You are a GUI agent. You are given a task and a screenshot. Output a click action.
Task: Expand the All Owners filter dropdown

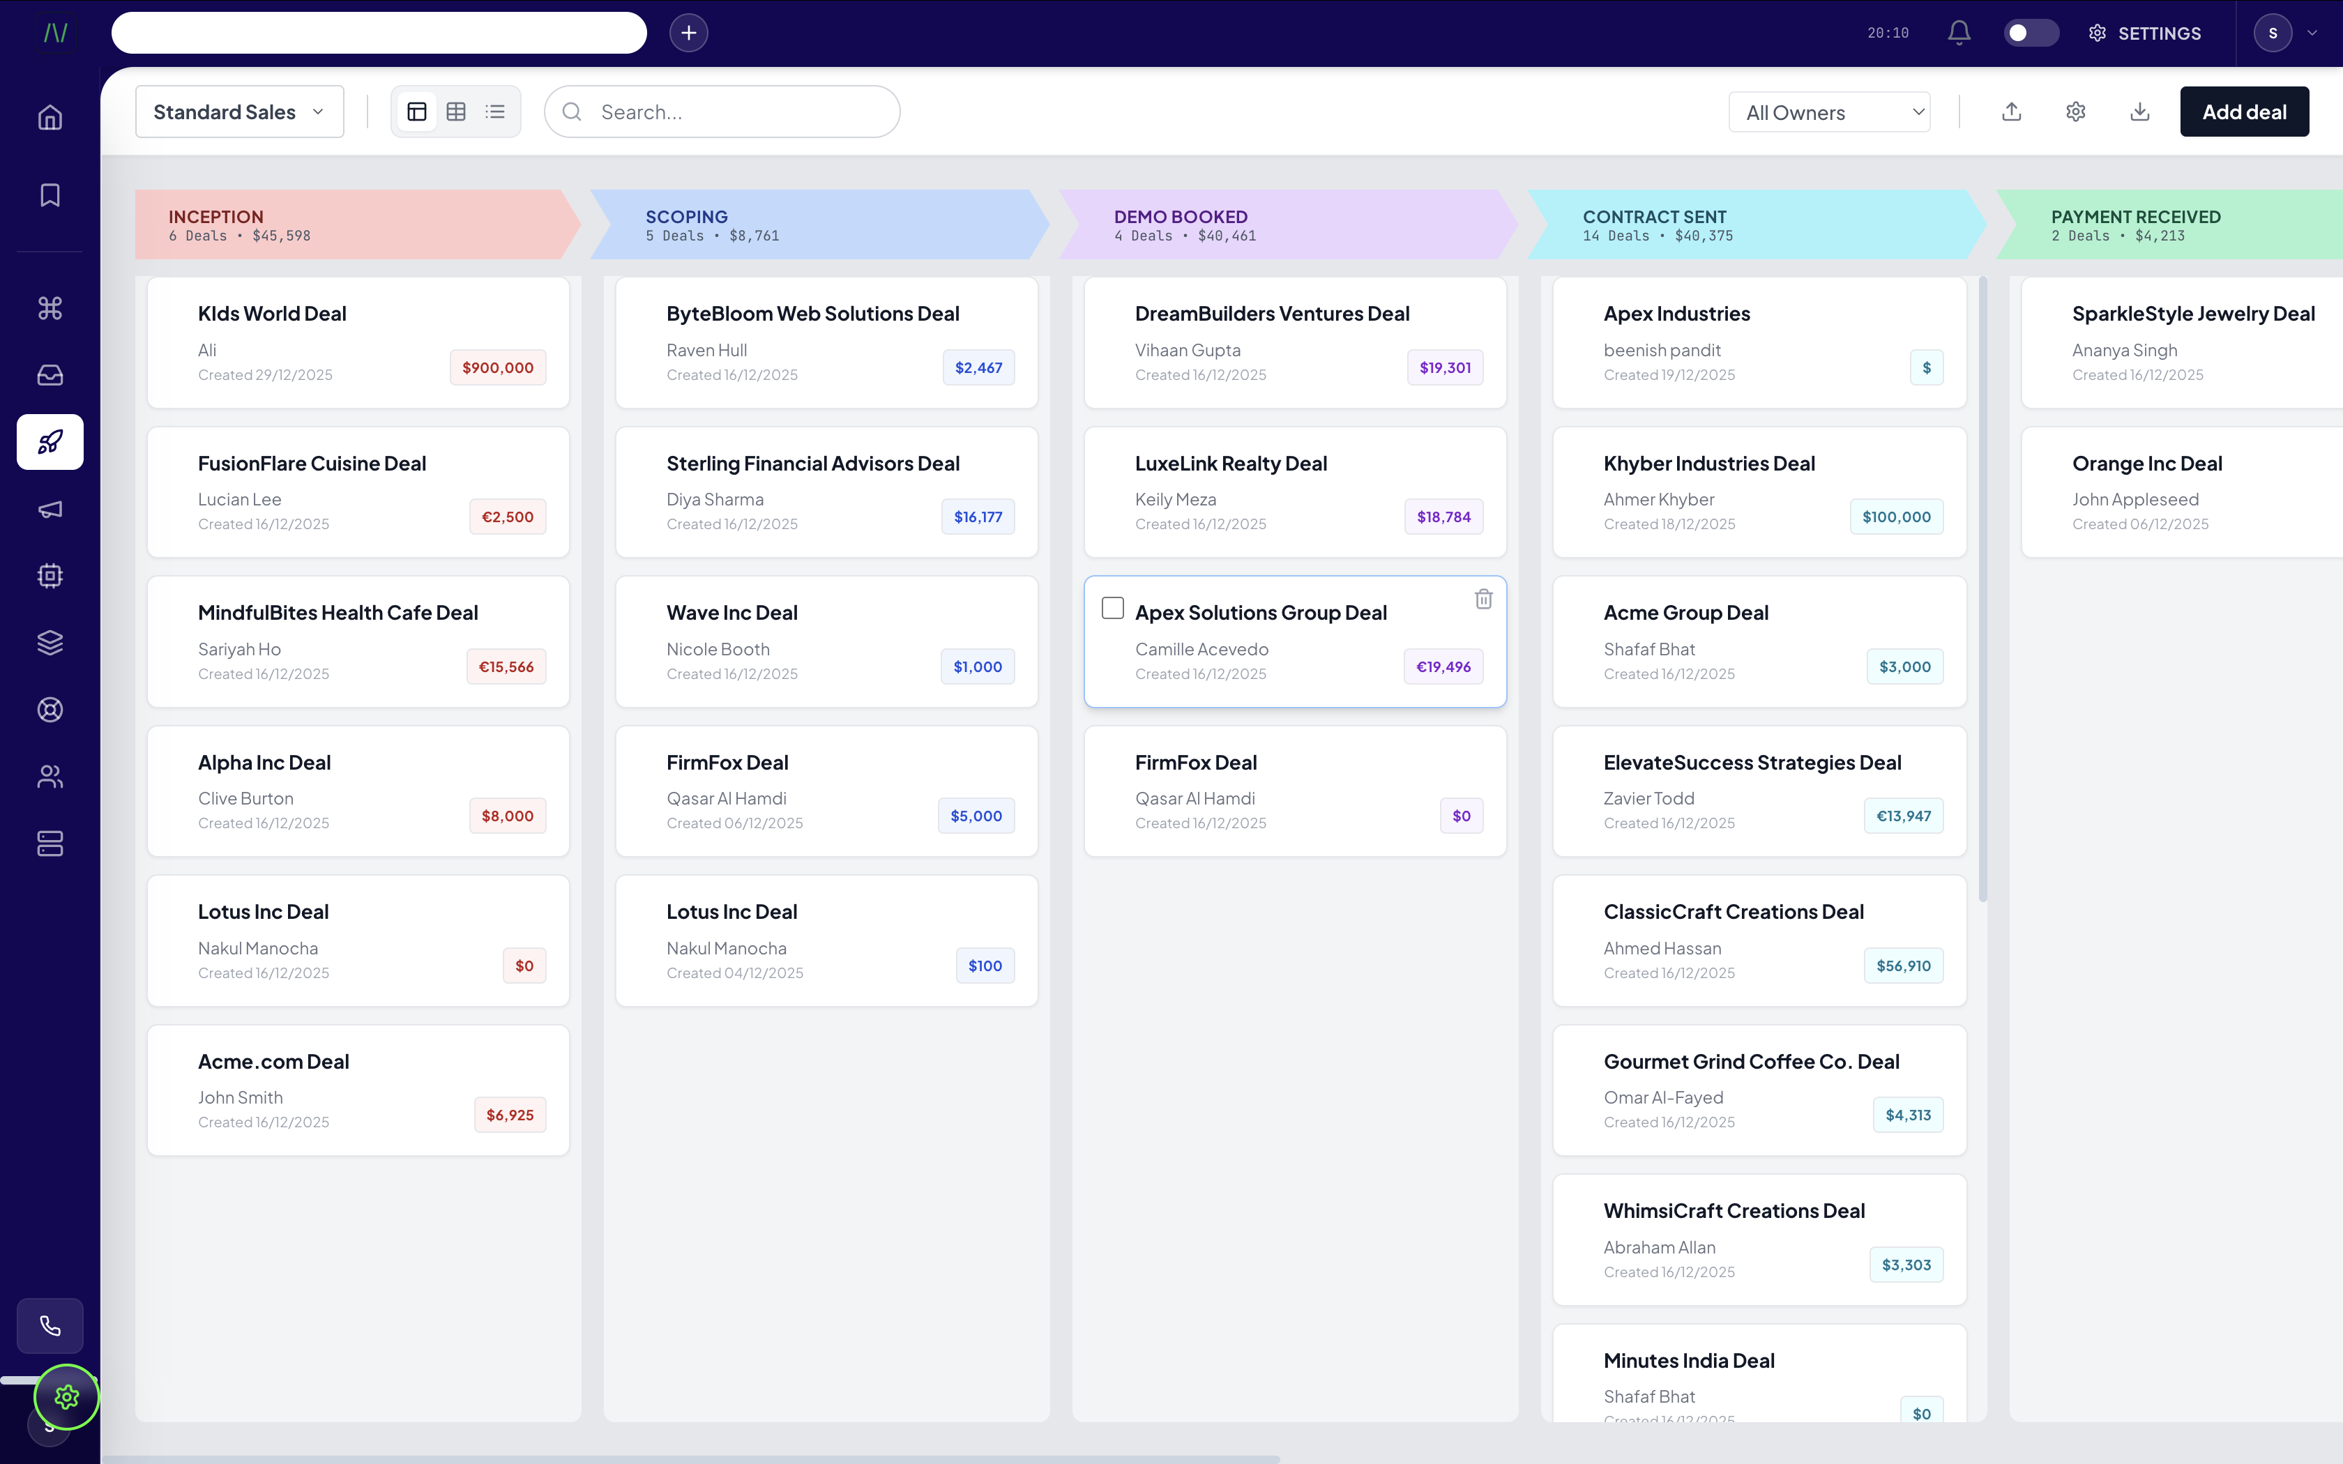tap(1829, 112)
